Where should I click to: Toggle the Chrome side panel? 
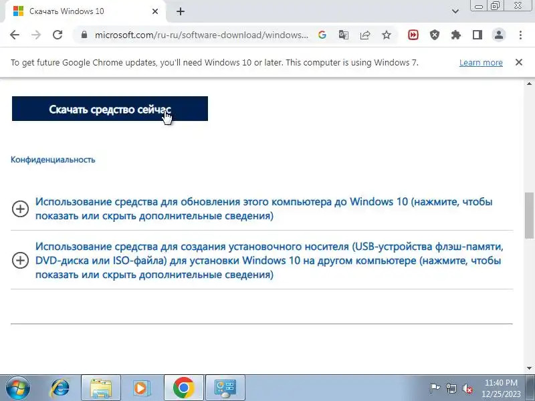[x=477, y=35]
